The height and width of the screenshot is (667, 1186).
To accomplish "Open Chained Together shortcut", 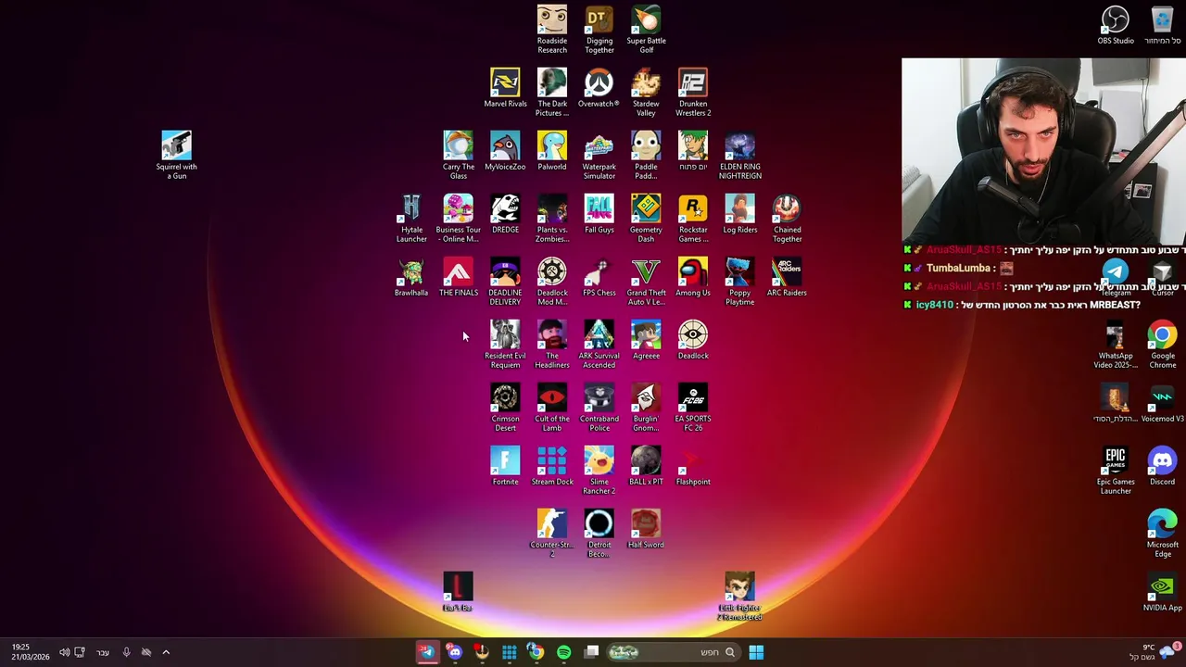I will (787, 219).
